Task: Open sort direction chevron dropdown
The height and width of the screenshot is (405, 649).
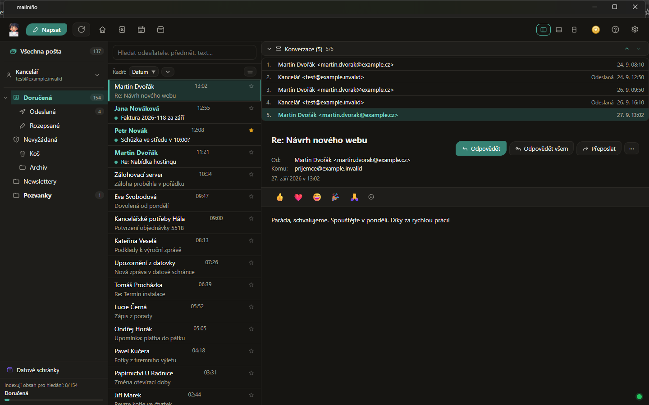Action: click(x=168, y=72)
